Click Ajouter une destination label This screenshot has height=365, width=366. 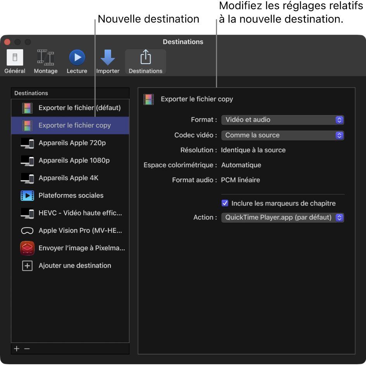[x=75, y=266]
